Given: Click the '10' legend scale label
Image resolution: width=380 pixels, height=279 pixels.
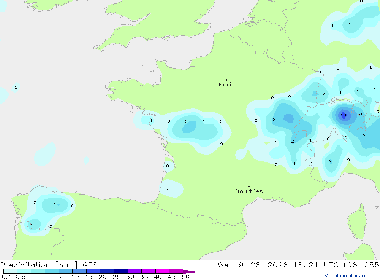Looking at the screenshot, I should [75, 277].
